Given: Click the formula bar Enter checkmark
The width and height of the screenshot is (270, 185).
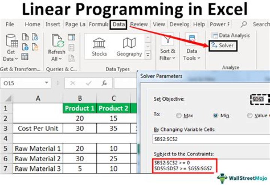Looking at the screenshot, I should [x=88, y=83].
